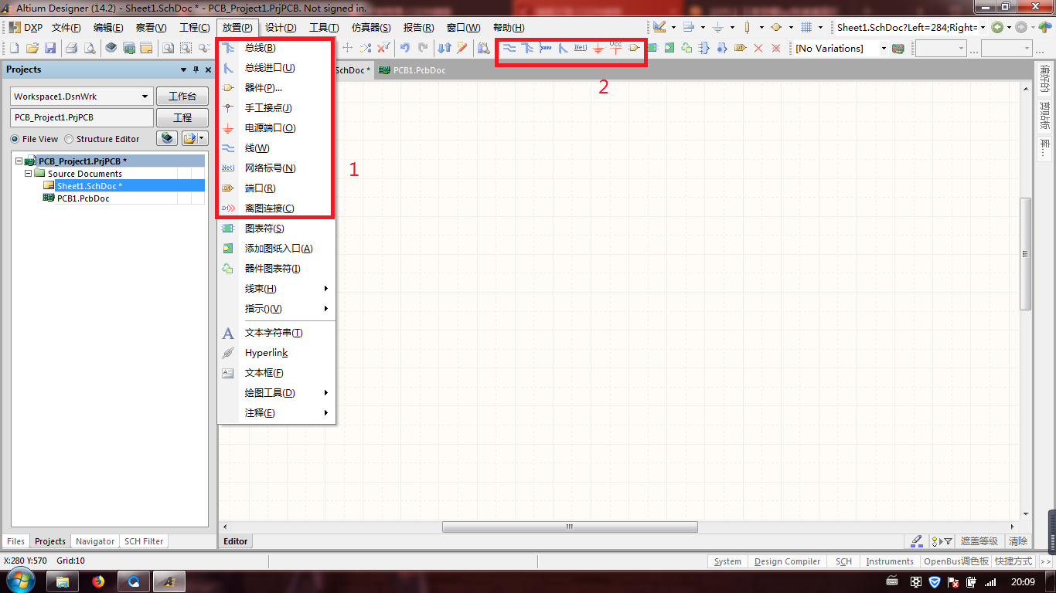Open the No Variations dropdown
Viewport: 1056px width, 593px height.
point(884,49)
